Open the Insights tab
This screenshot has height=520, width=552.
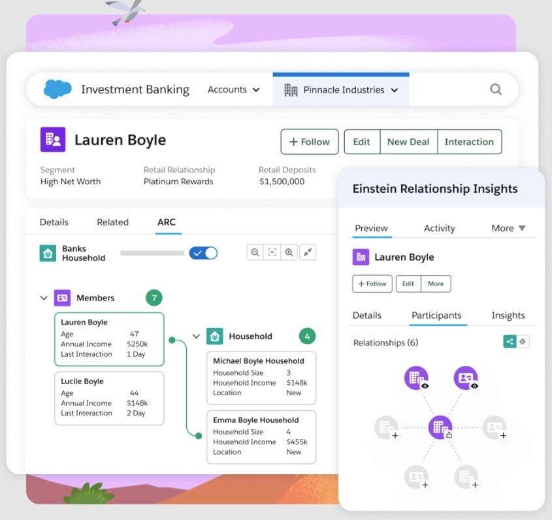coord(508,316)
